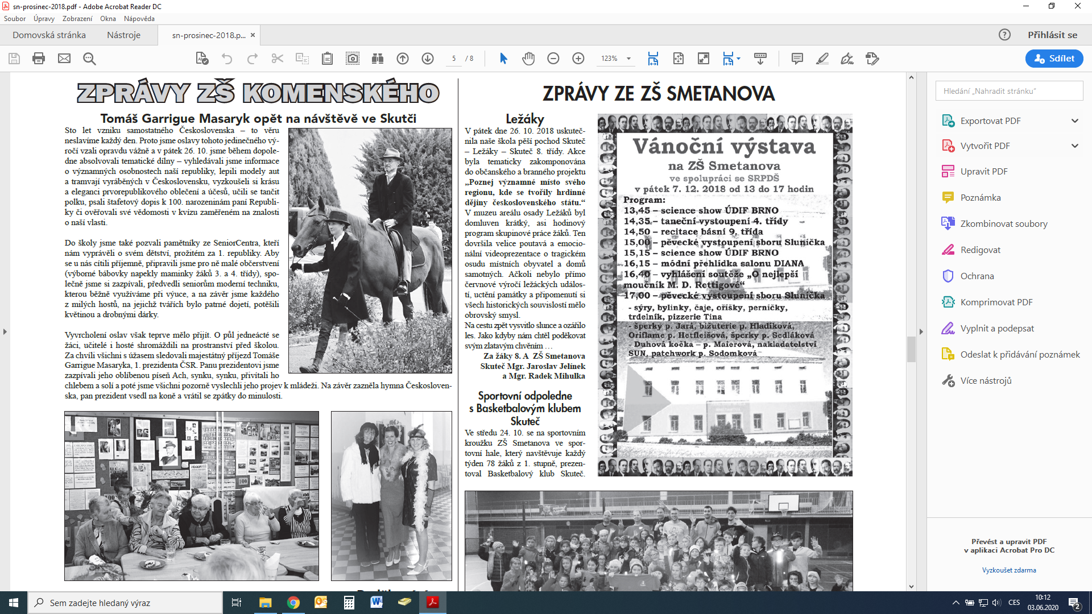The height and width of the screenshot is (614, 1092).
Task: Add a sticky note comment
Action: coord(797,59)
